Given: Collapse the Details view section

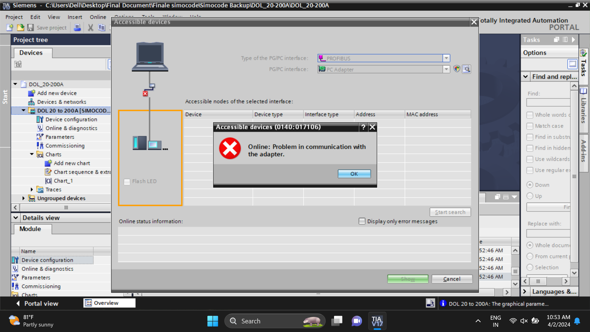Looking at the screenshot, I should point(16,218).
